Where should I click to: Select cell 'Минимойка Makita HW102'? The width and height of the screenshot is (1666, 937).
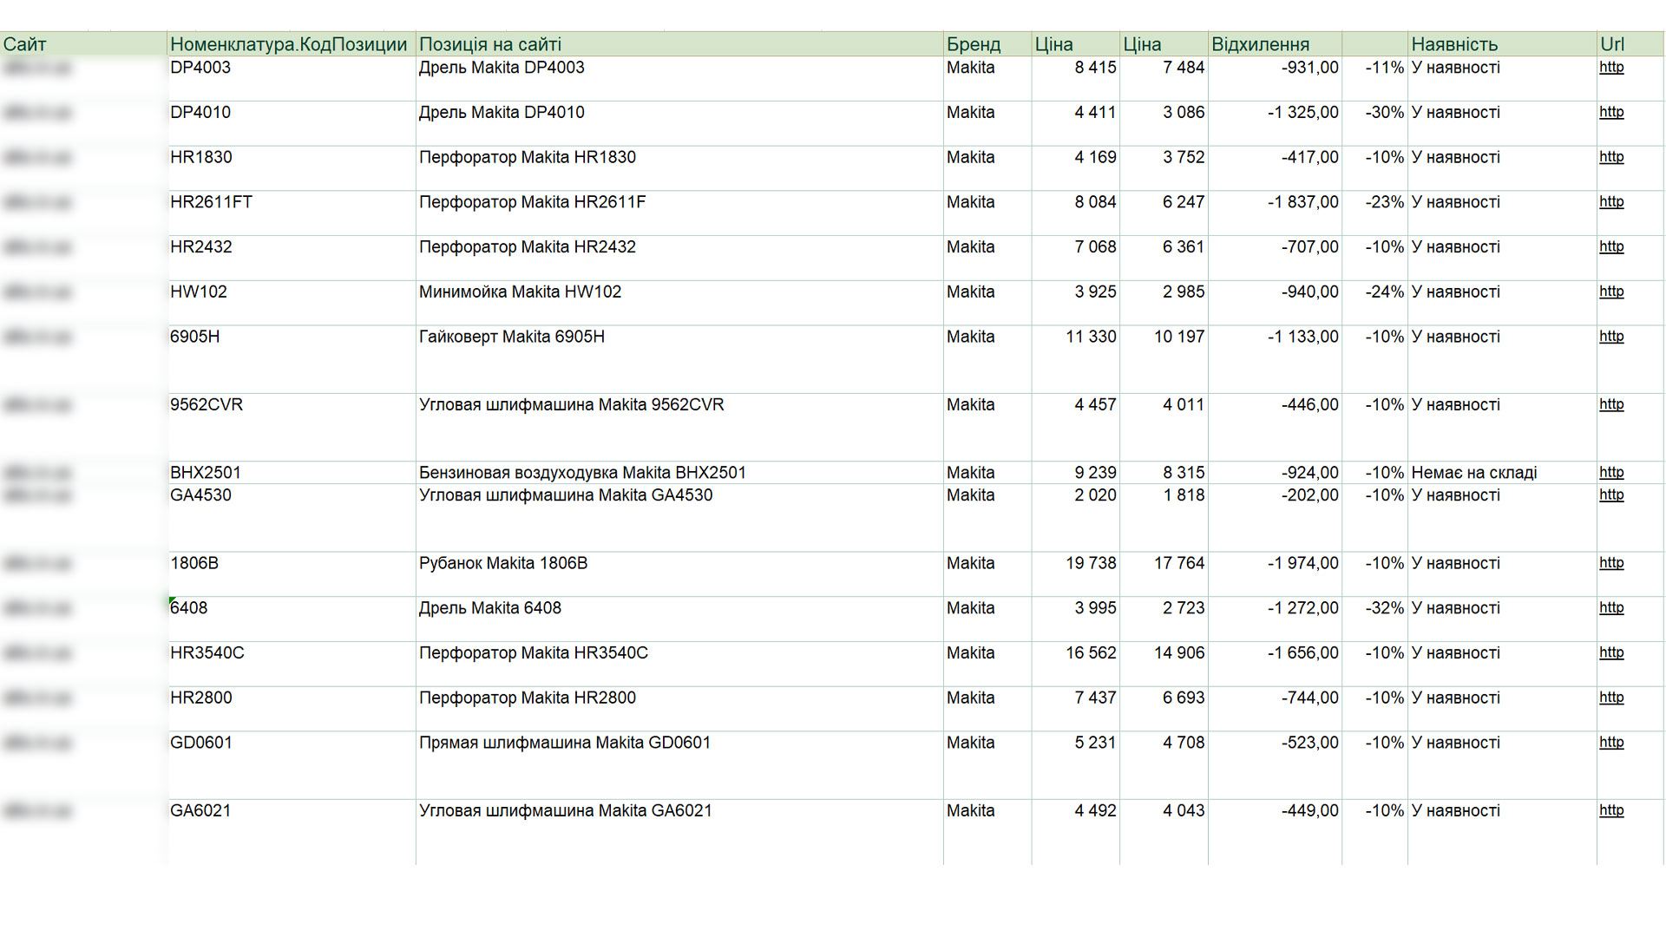pyautogui.click(x=520, y=292)
